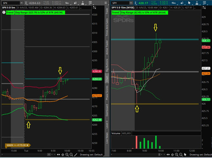212x158 pixels.
Task: Click SPX pan arrows icon in bottom toolbar
Action: (59, 155)
